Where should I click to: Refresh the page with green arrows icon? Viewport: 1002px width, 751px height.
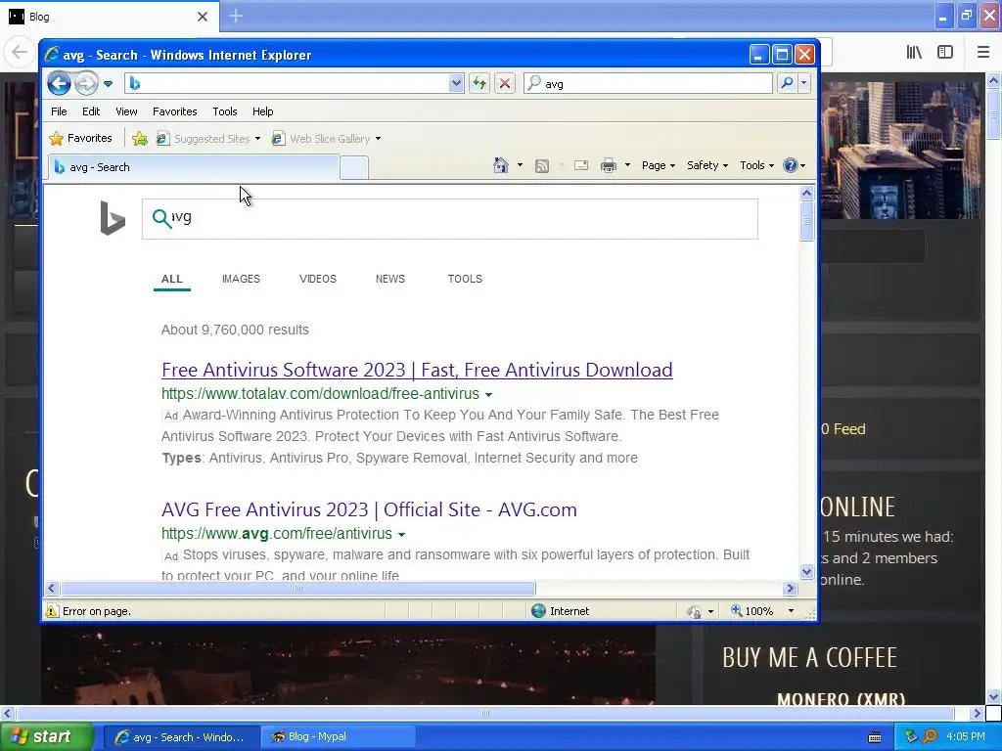pos(479,83)
